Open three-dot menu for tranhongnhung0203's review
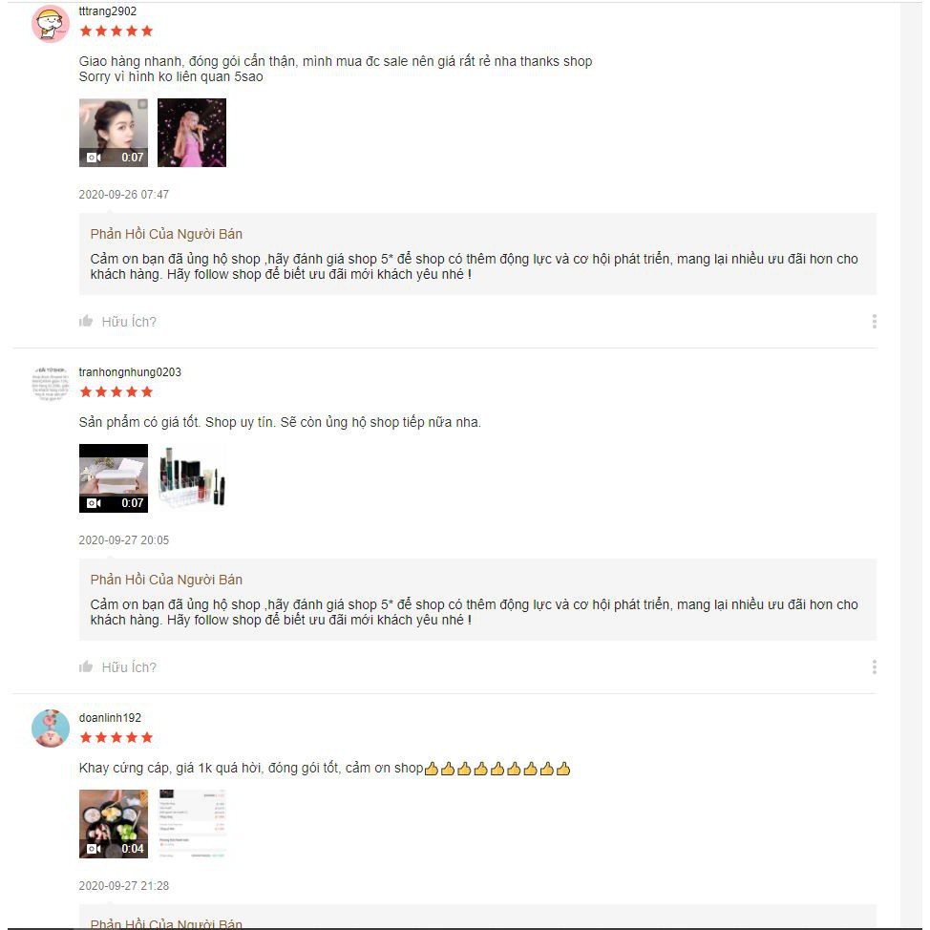This screenshot has width=930, height=930. coord(875,667)
